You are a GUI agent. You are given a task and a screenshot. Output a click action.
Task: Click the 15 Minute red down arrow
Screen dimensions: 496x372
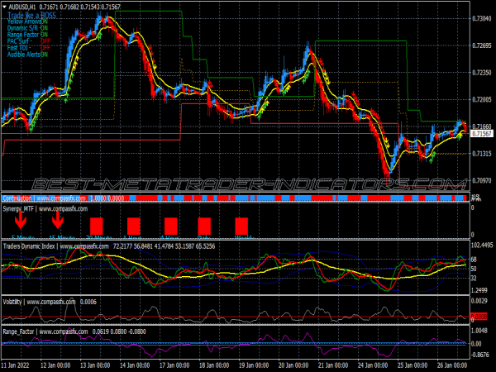58,222
